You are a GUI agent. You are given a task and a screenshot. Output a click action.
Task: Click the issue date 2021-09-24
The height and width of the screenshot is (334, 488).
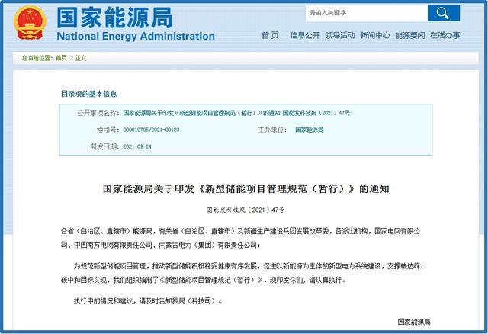(x=139, y=146)
